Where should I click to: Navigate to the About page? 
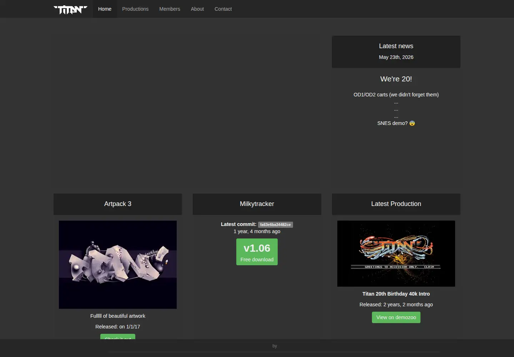[x=197, y=9]
